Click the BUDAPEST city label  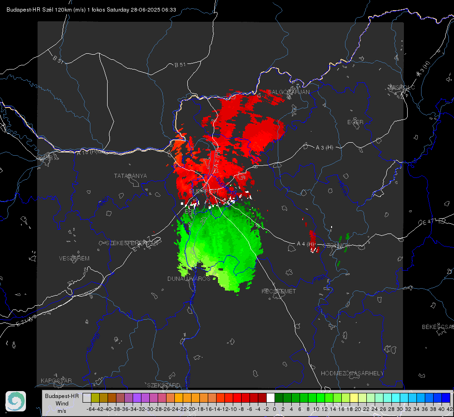pyautogui.click(x=204, y=191)
